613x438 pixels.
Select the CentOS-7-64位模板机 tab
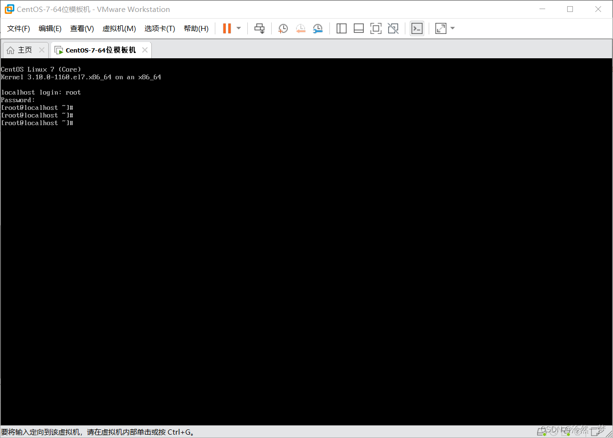click(x=101, y=50)
